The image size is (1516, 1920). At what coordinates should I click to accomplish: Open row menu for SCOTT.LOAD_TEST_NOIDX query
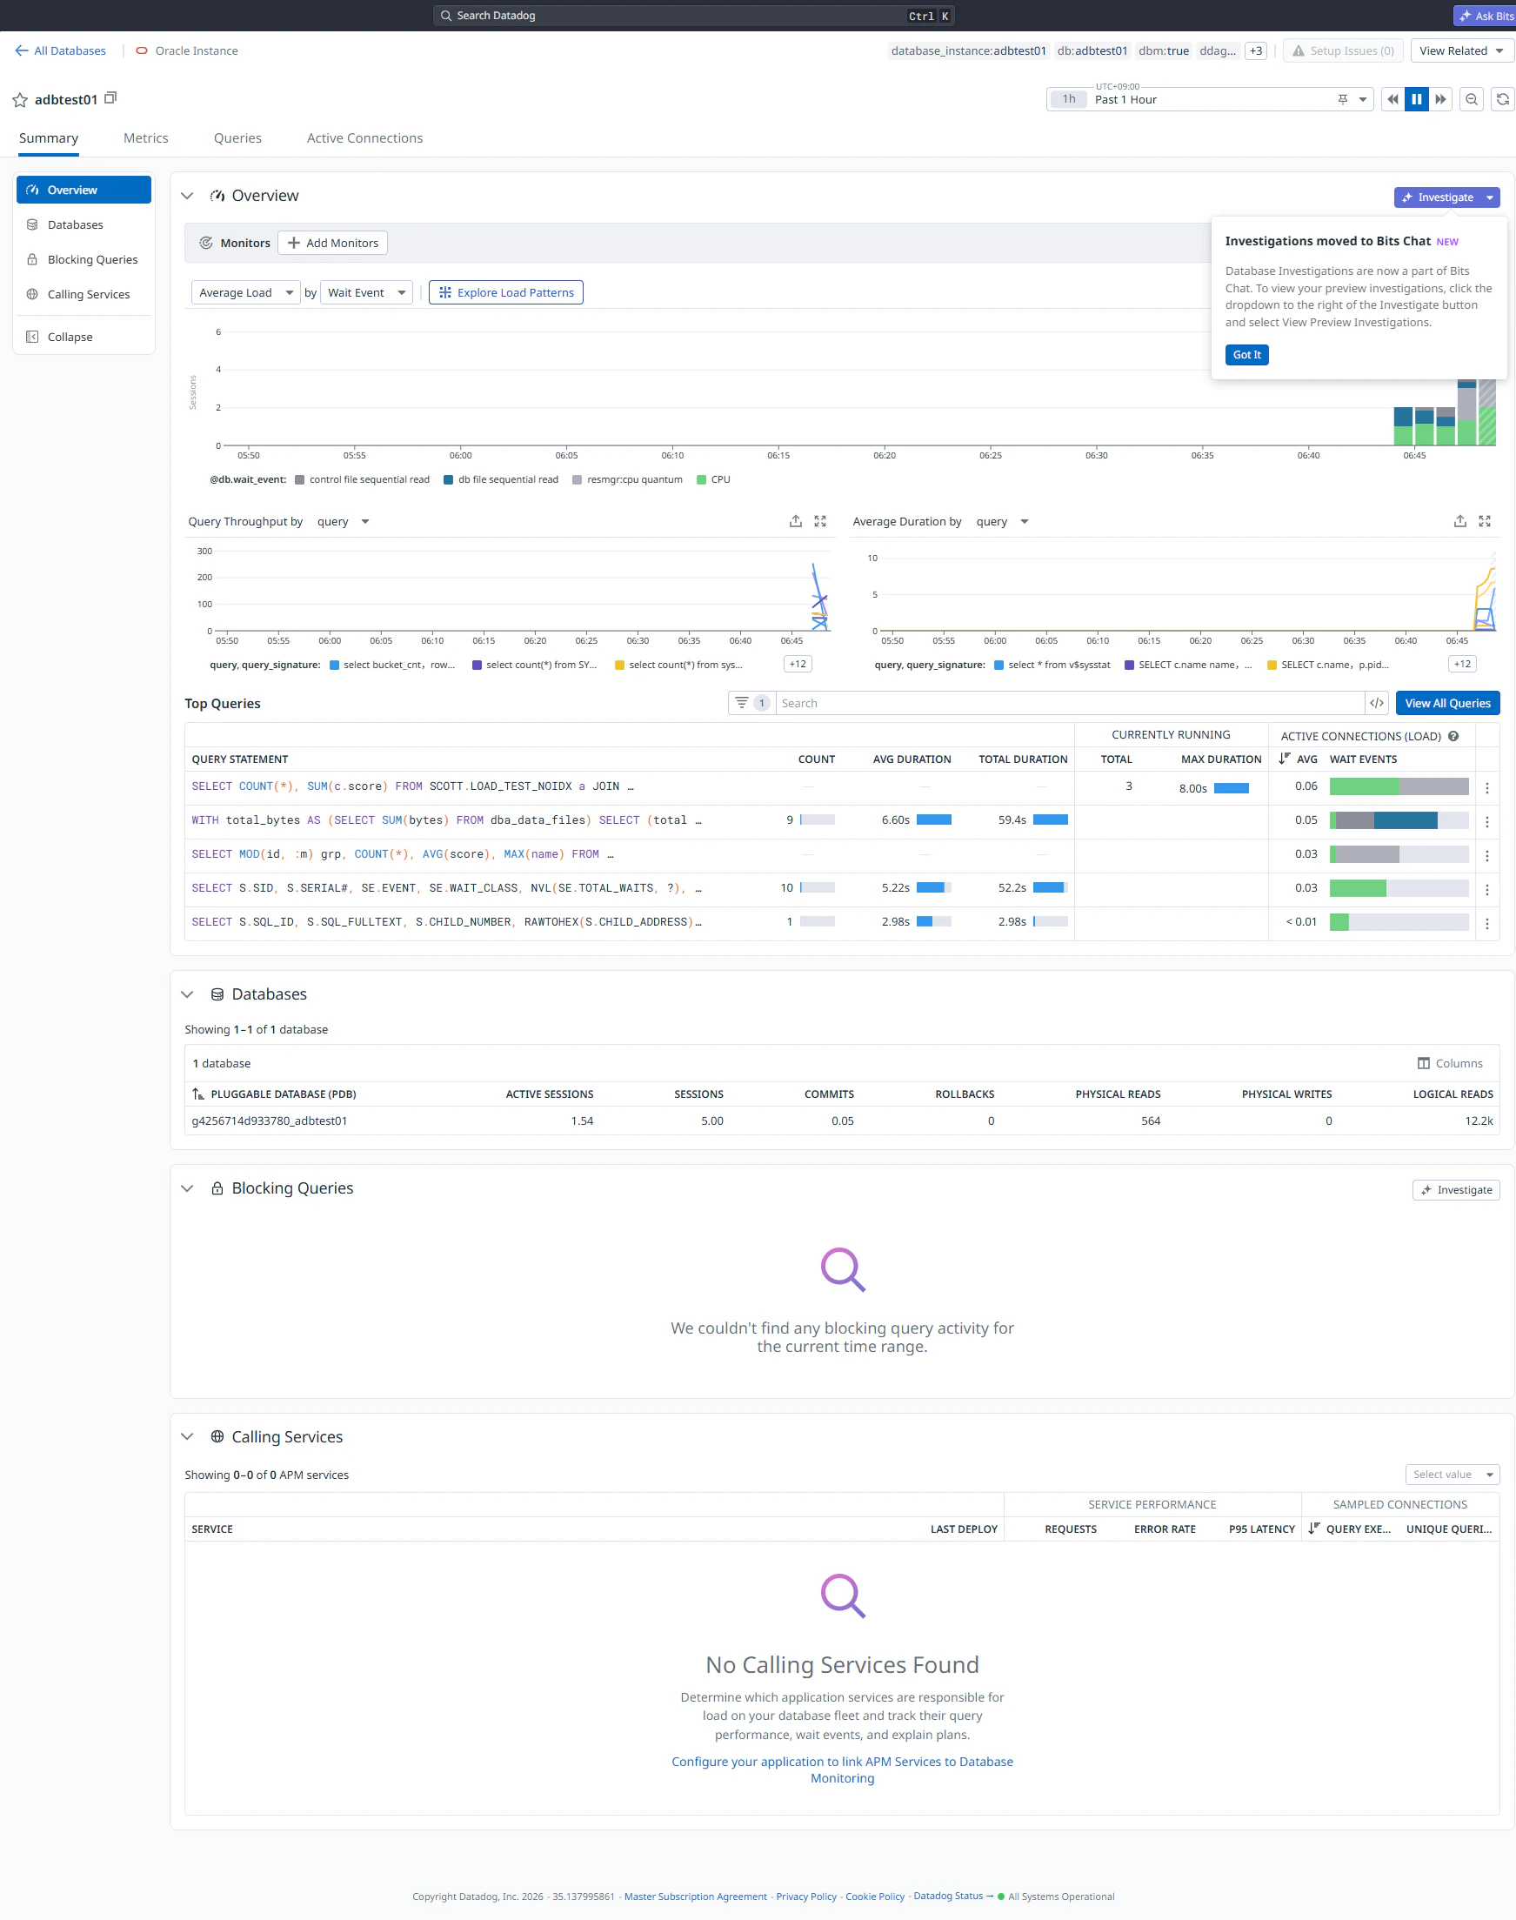(1487, 788)
